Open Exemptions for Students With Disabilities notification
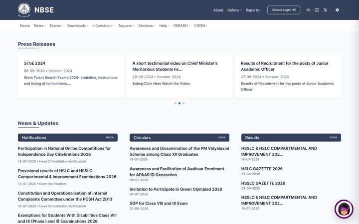Image resolution: width=359 pixels, height=224 pixels. tap(67, 219)
